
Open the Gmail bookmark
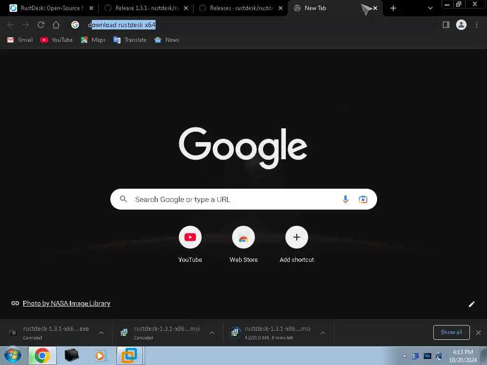point(19,40)
